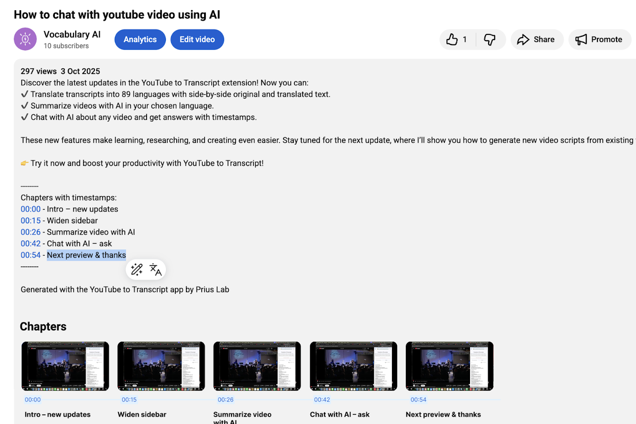Open the Next preview & thanks chapter thumbnail
This screenshot has width=636, height=424.
pyautogui.click(x=449, y=366)
